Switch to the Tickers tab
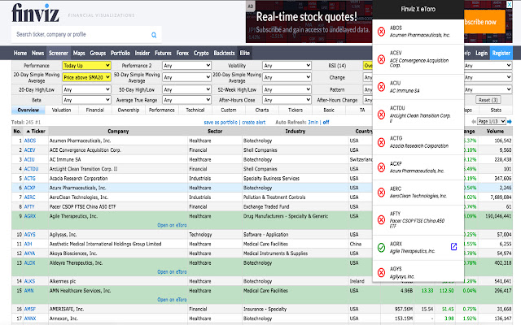This screenshot has height=325, width=521. [x=296, y=110]
